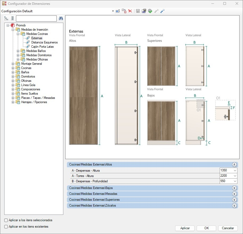Enable 'Aplicar a los itens seleccionados'
Image resolution: width=243 pixels, height=234 pixels.
(6, 220)
